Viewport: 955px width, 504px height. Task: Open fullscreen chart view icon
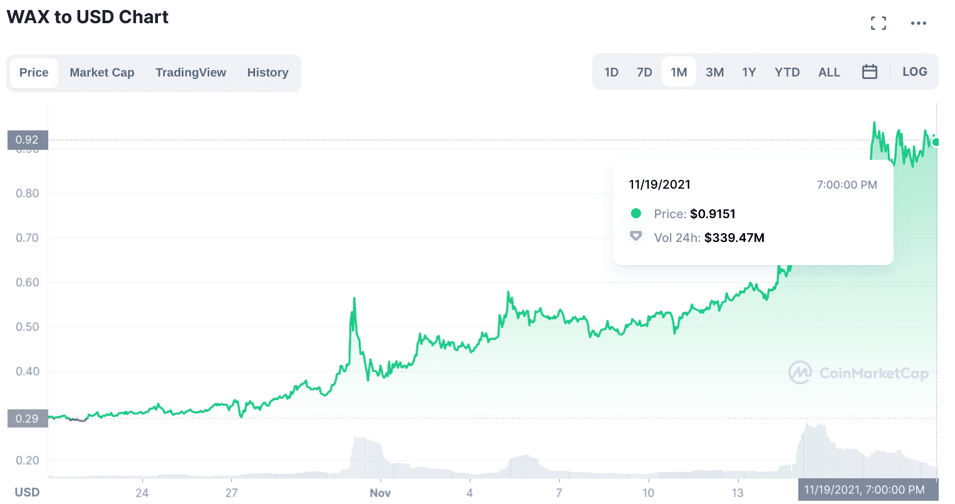(879, 23)
